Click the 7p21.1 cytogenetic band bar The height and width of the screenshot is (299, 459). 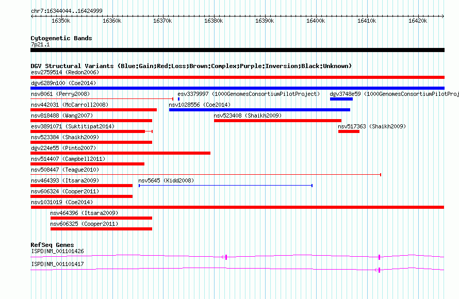click(237, 50)
